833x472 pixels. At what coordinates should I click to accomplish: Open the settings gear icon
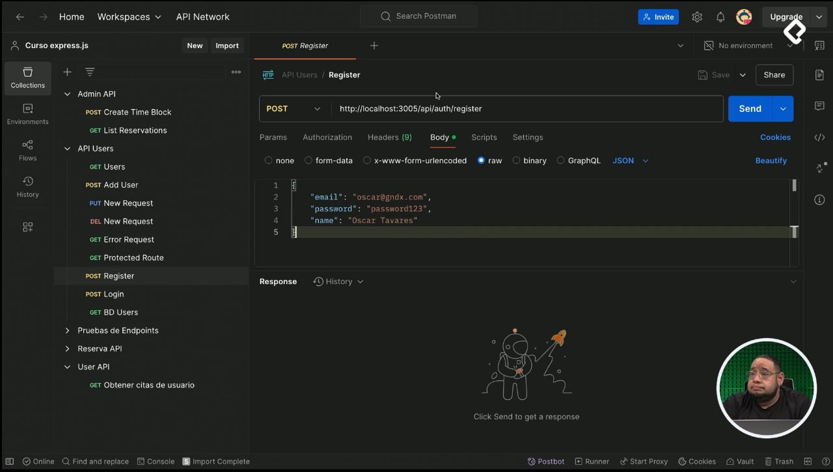[x=697, y=17]
